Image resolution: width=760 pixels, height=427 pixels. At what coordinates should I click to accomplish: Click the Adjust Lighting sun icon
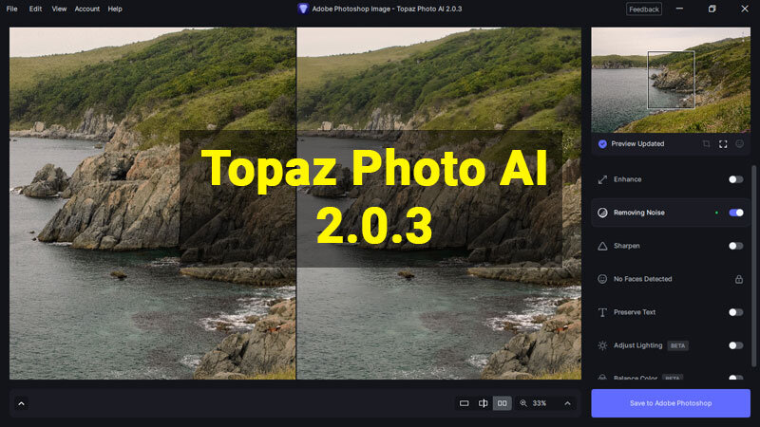click(602, 345)
